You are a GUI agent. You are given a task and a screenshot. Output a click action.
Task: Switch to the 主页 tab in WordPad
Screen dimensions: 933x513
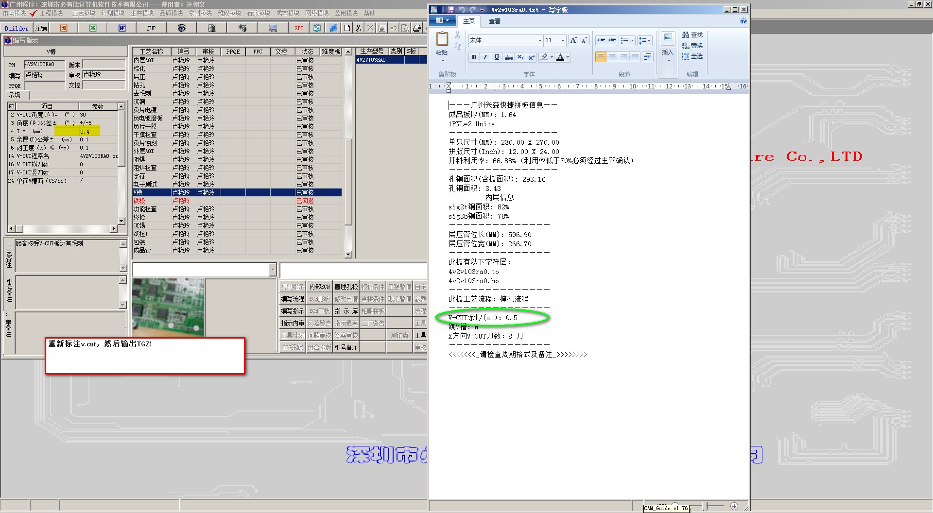point(469,21)
